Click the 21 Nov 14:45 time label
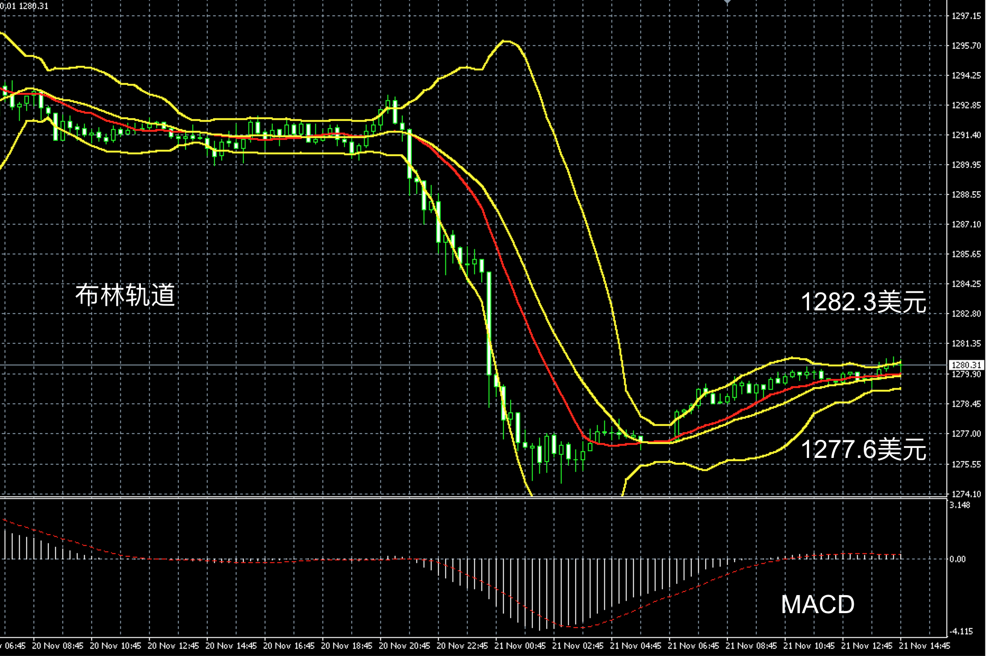The image size is (987, 656). click(925, 646)
